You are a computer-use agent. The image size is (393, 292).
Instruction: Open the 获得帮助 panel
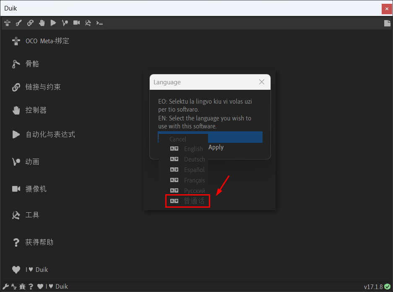[x=33, y=242]
